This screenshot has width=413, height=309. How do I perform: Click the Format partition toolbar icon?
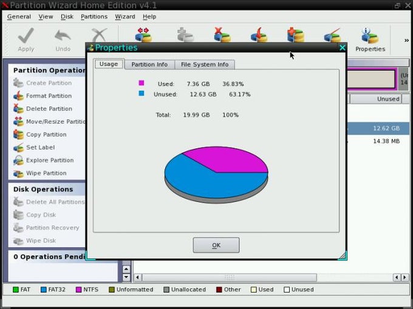click(x=259, y=35)
